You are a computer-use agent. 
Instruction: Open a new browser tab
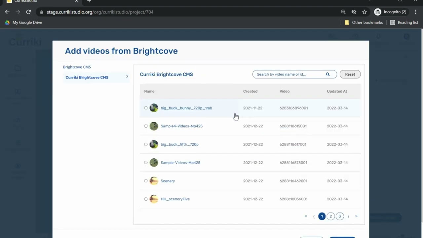(x=89, y=1)
